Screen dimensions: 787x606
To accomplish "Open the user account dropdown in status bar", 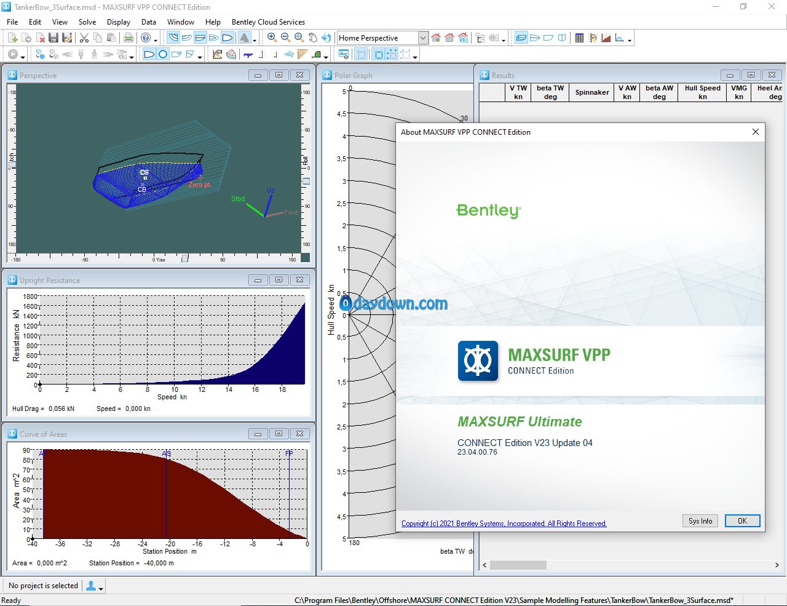I will pos(94,586).
